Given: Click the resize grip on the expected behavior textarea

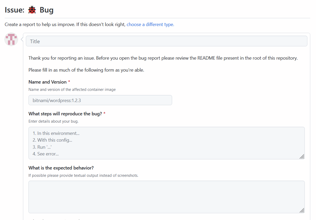Looking at the screenshot, I should point(302,210).
